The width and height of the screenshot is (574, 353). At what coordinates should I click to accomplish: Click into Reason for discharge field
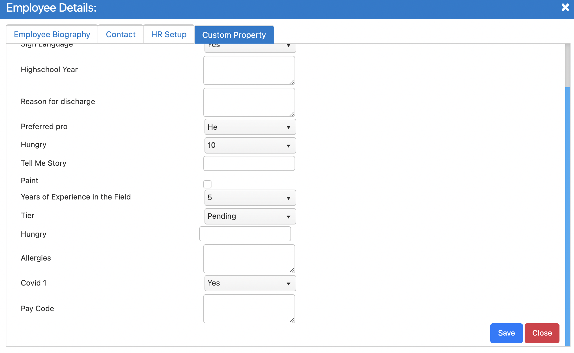pos(249,102)
